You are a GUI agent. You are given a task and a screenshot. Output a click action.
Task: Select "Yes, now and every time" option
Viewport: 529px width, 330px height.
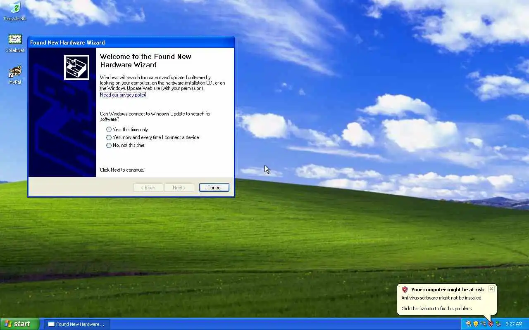pyautogui.click(x=153, y=137)
